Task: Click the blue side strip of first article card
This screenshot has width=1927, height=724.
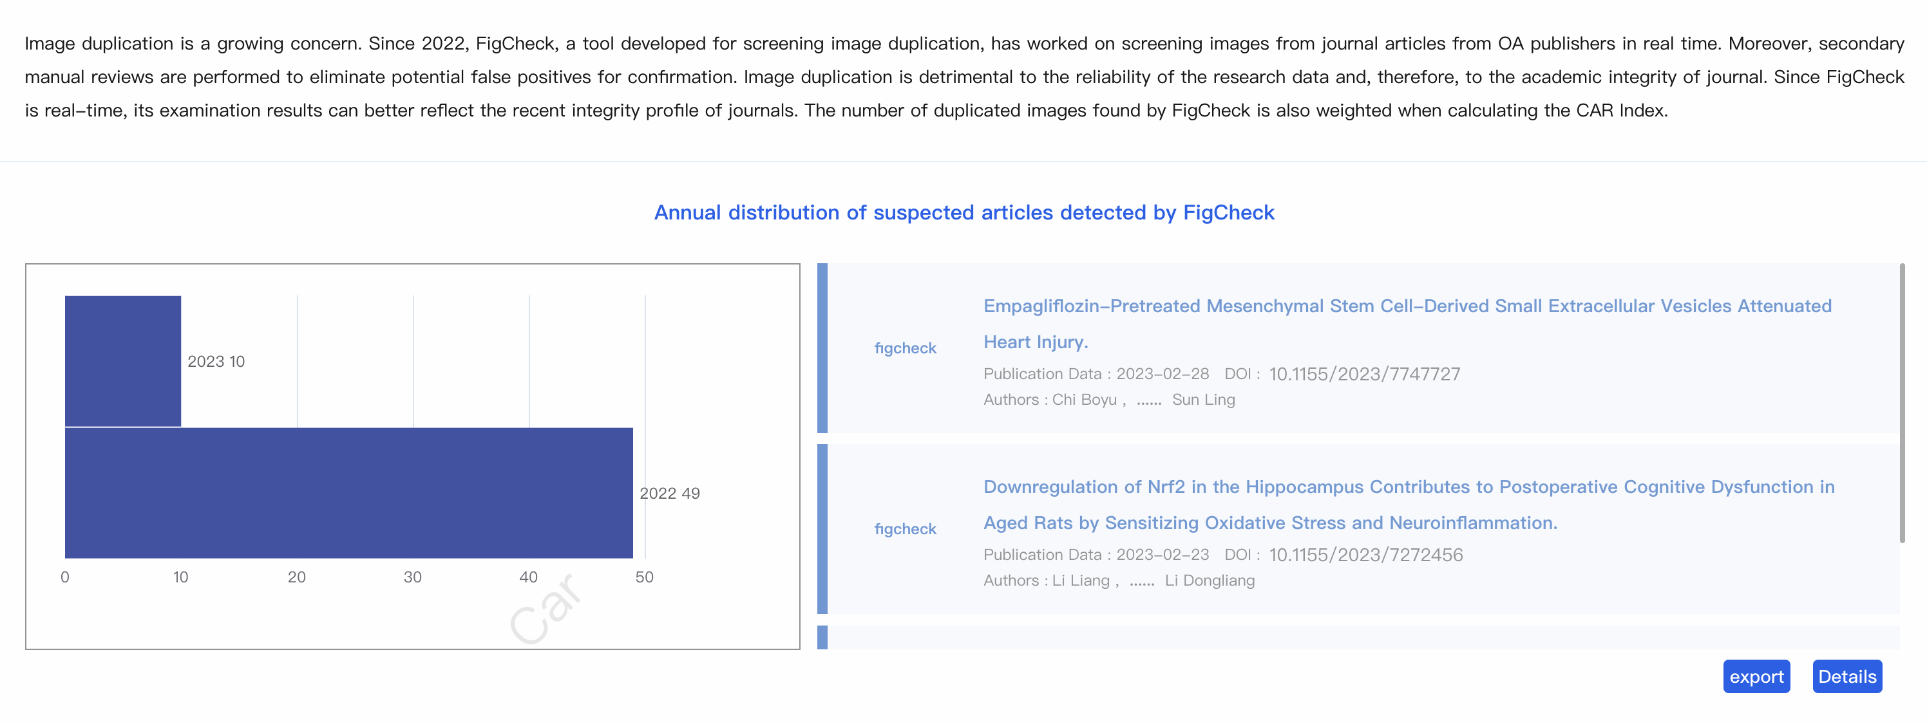Action: click(822, 348)
